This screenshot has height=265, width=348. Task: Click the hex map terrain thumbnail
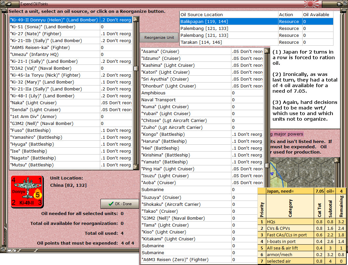302,172
